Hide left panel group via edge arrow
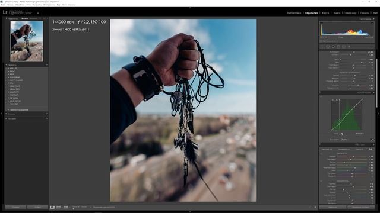 (1, 113)
